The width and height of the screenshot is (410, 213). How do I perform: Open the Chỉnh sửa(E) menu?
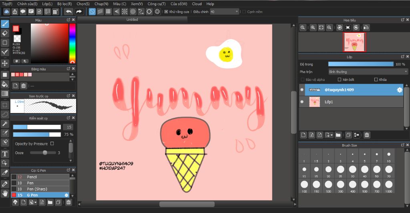pos(27,4)
